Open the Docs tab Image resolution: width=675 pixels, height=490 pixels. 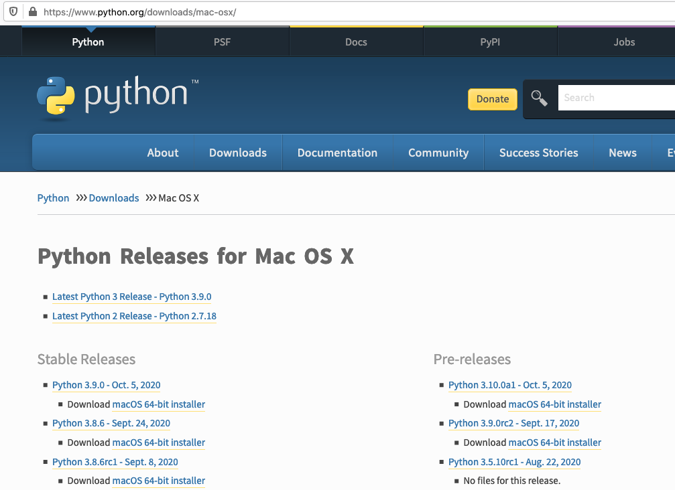coord(356,42)
